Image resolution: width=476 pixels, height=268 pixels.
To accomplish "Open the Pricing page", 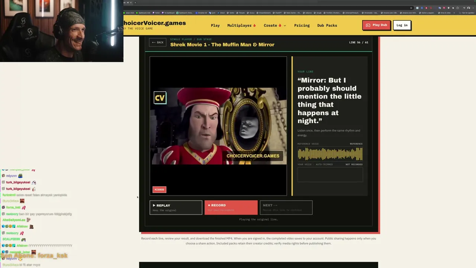I will pyautogui.click(x=302, y=25).
